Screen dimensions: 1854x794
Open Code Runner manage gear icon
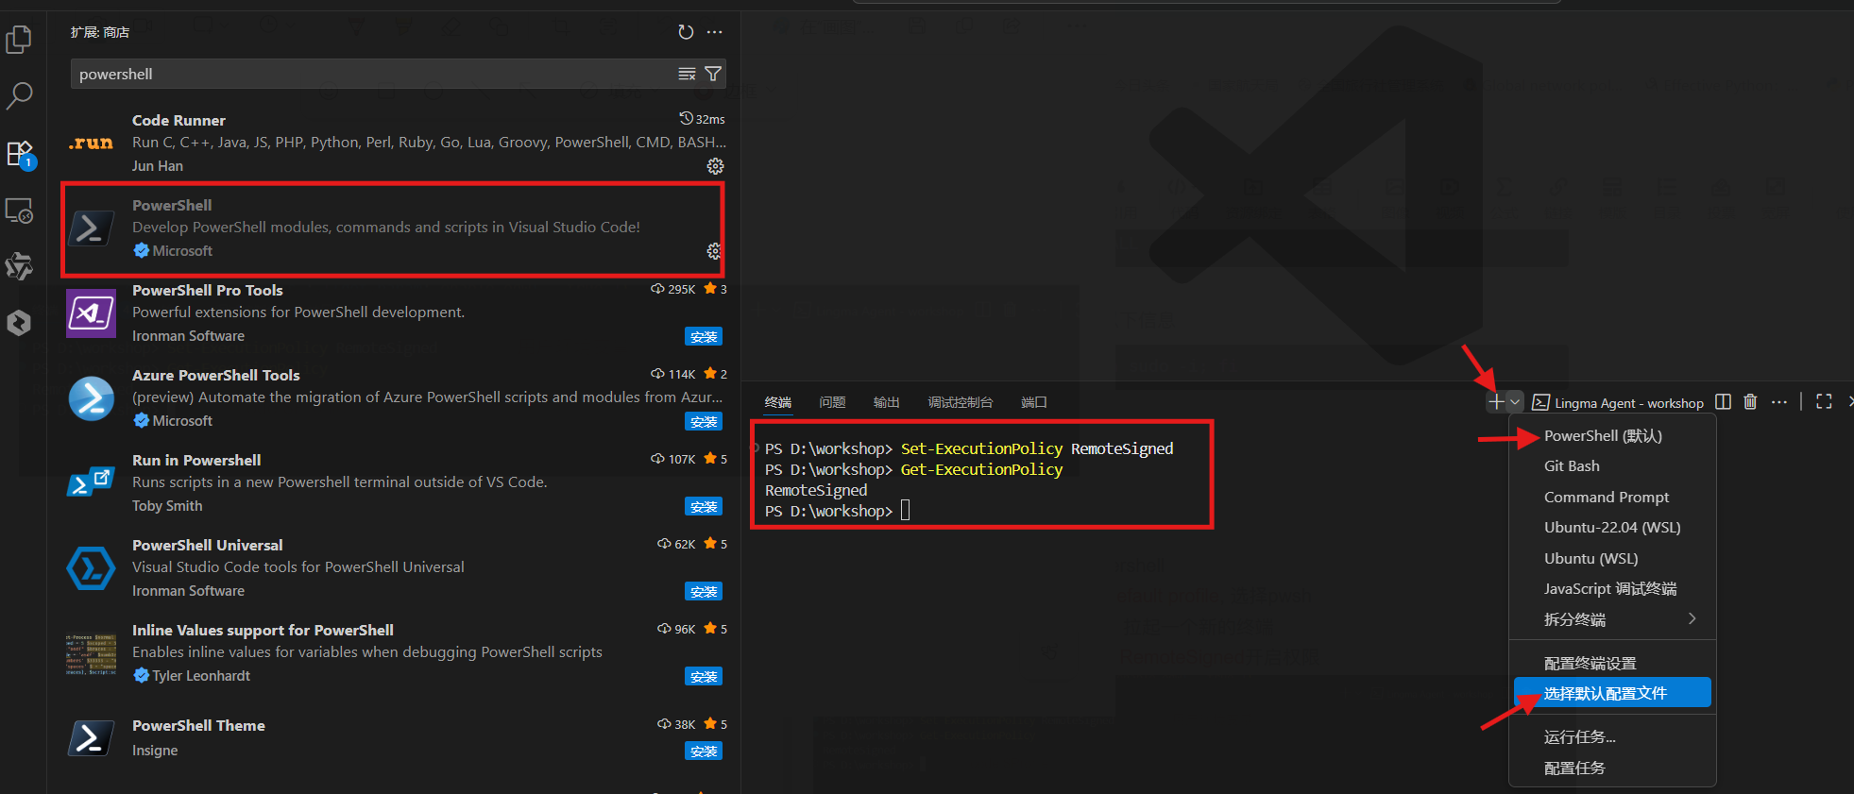click(x=715, y=166)
